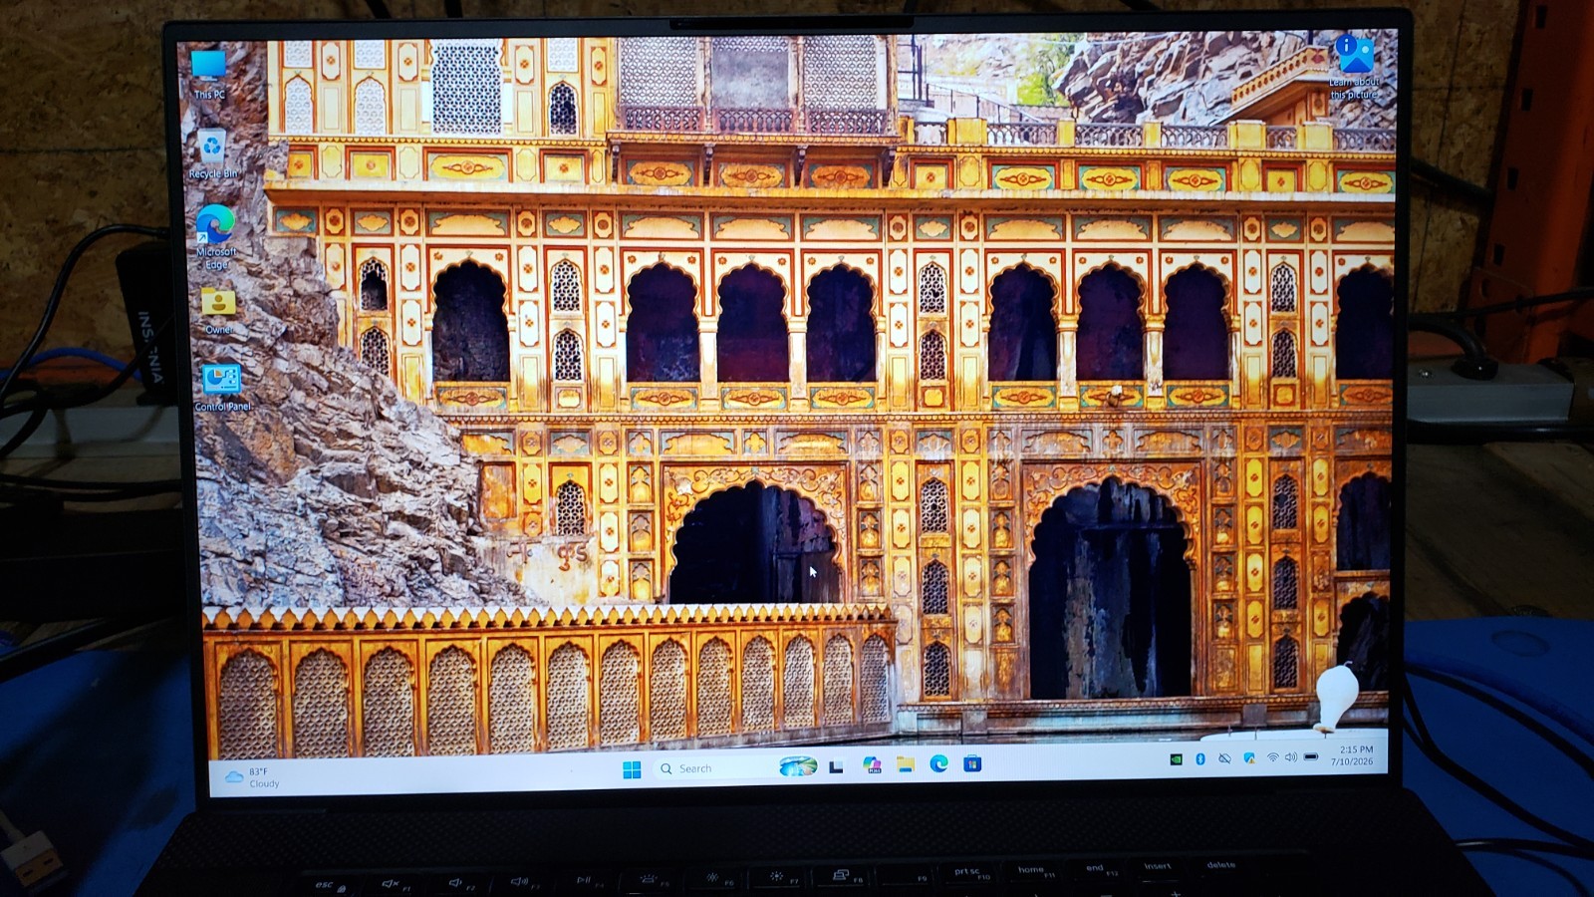Click the battery status tray icon
Screen dimensions: 1594x897
(x=1311, y=757)
